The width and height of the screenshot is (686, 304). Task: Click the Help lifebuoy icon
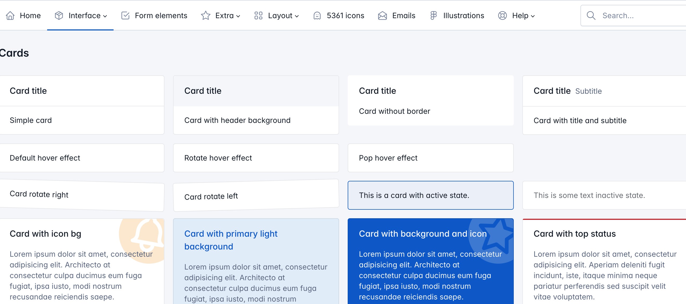click(x=503, y=15)
